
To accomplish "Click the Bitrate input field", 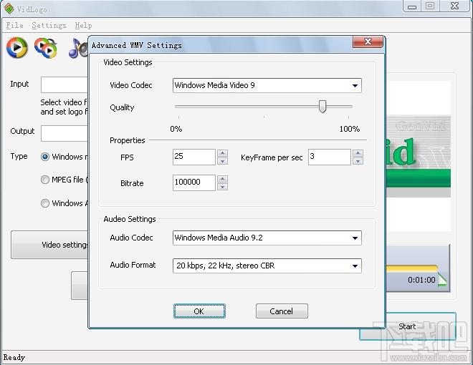I will coord(194,182).
